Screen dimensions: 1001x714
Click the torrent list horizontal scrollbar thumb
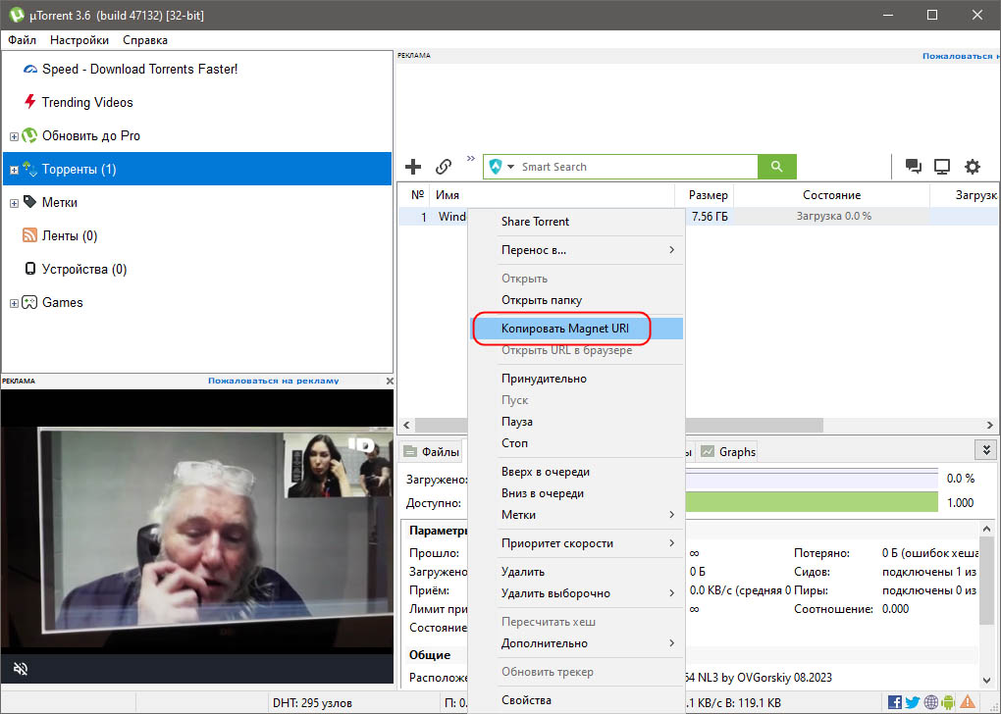pos(619,425)
